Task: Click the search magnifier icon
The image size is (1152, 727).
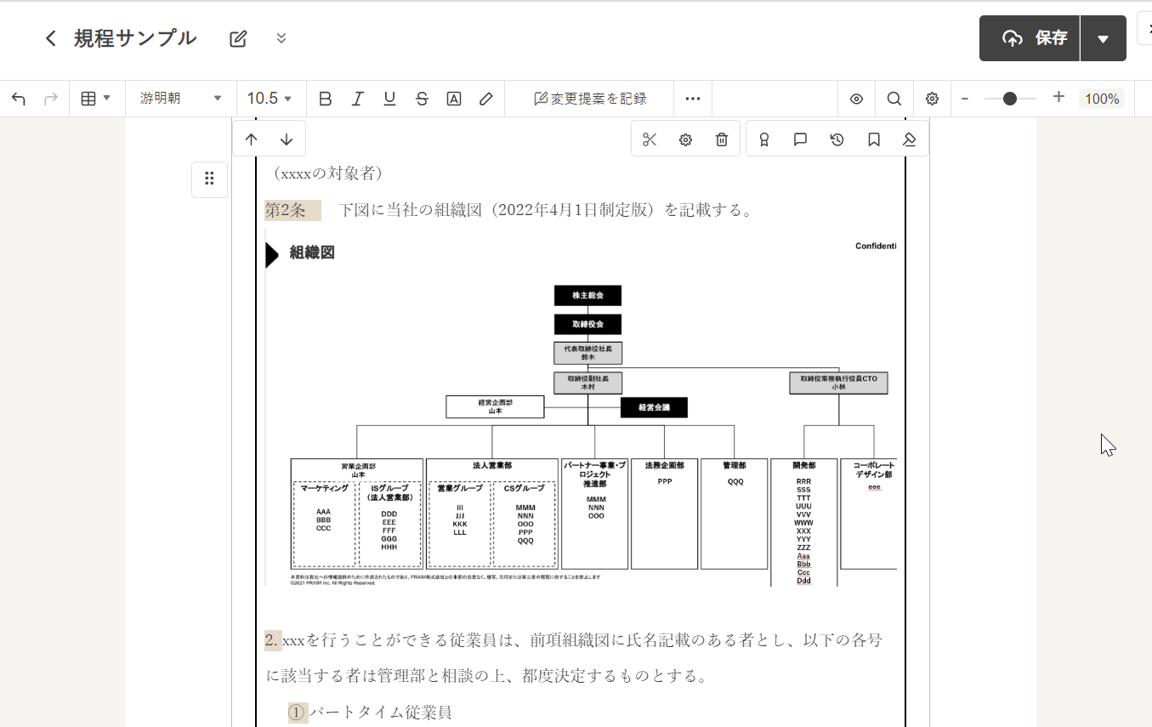Action: (894, 99)
